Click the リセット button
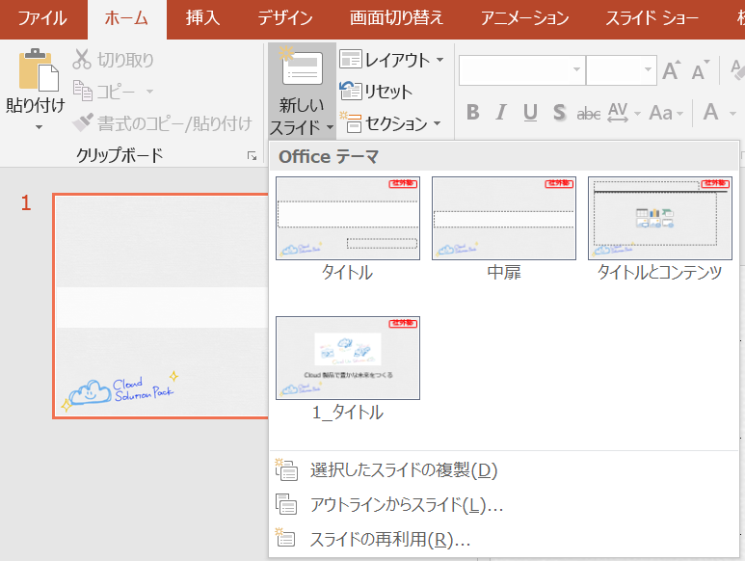745x561 pixels. pos(376,92)
